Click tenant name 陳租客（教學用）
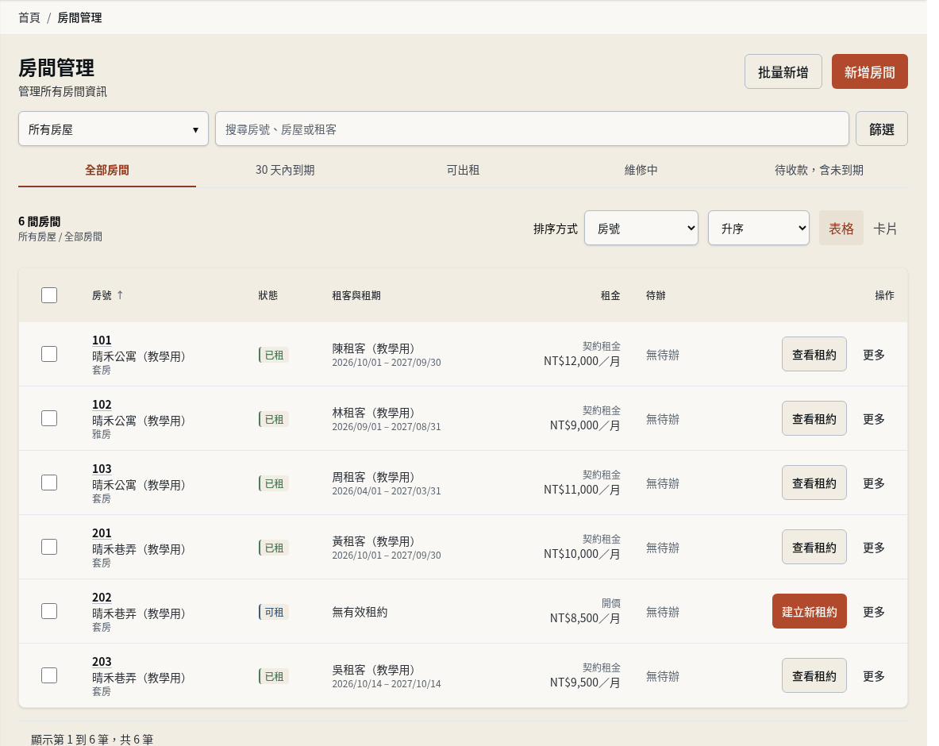 tap(374, 348)
